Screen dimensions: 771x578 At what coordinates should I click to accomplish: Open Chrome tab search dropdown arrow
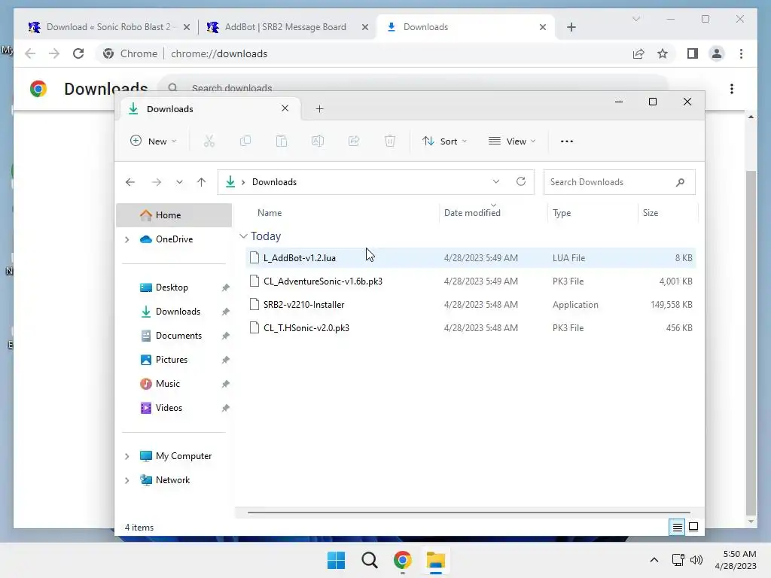tap(635, 19)
